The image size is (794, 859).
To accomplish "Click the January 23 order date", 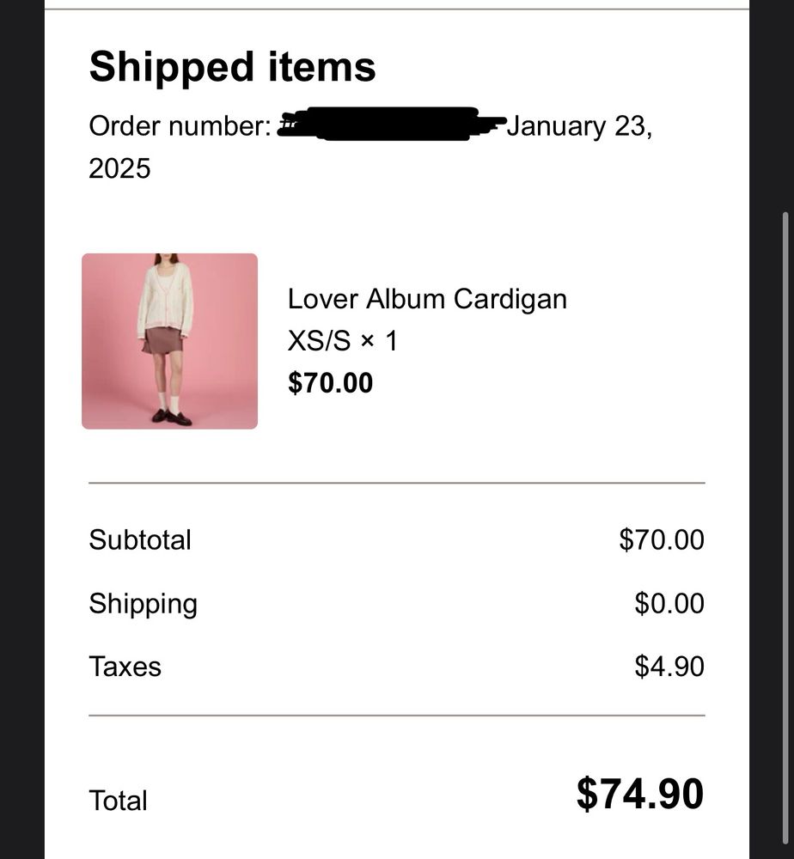I will pyautogui.click(x=579, y=126).
